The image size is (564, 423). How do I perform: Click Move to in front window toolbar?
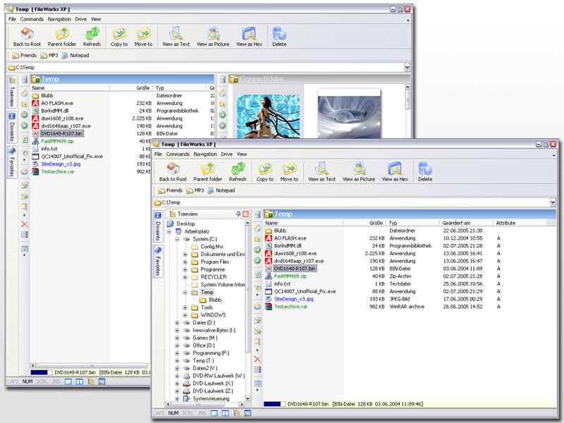[x=289, y=172]
